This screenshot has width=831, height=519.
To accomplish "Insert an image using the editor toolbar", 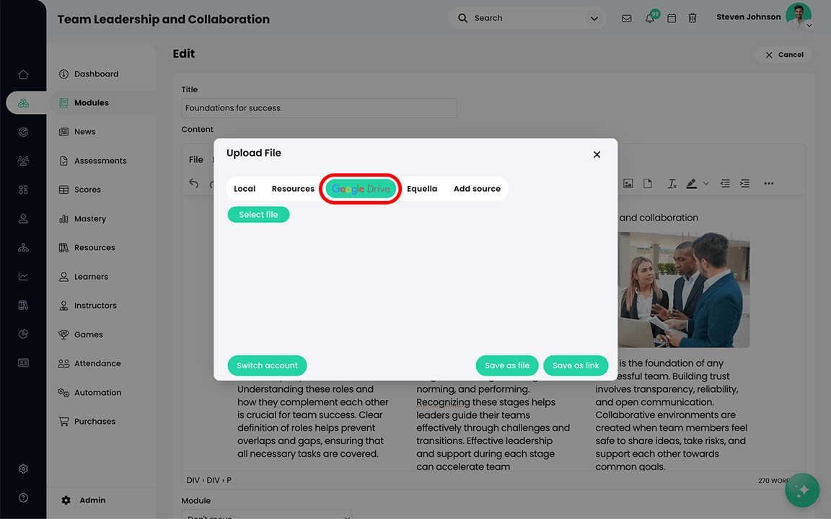I will click(x=628, y=183).
